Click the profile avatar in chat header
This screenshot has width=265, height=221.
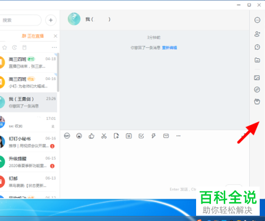74,19
